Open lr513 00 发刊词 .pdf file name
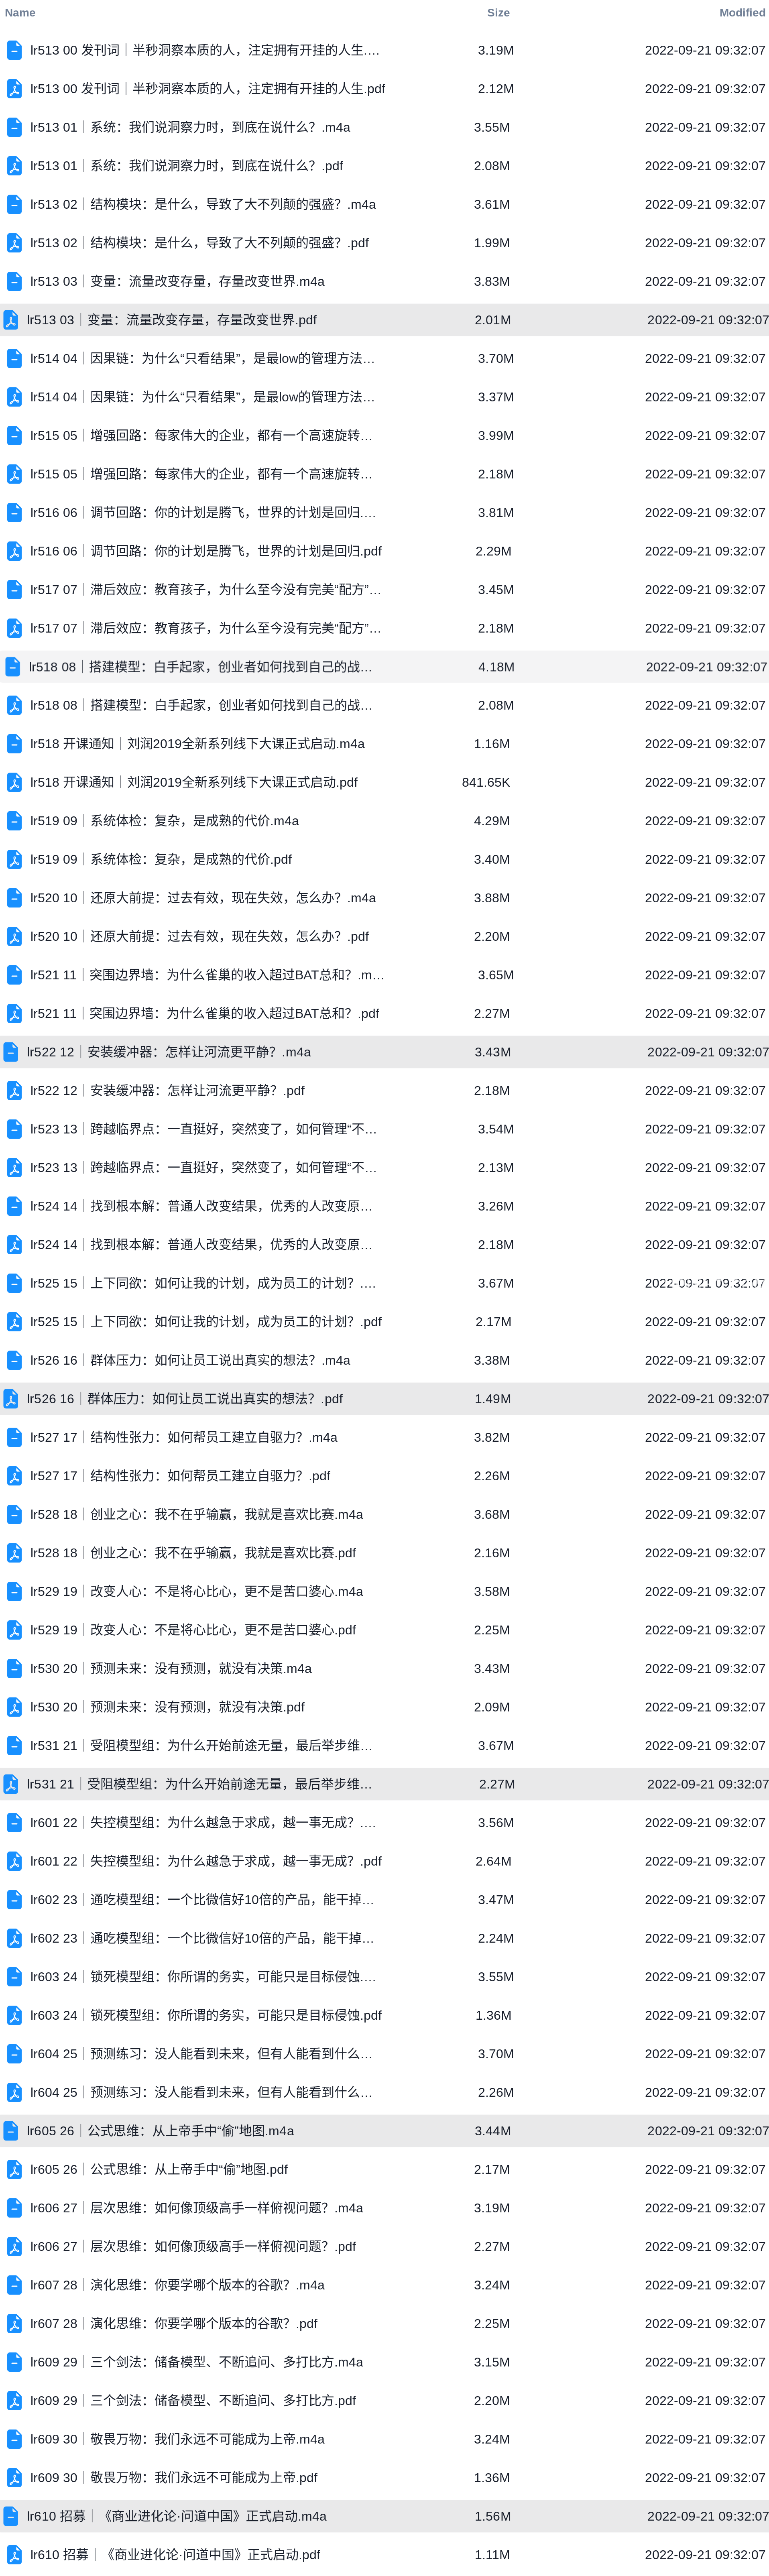This screenshot has height=2576, width=769. [x=208, y=89]
